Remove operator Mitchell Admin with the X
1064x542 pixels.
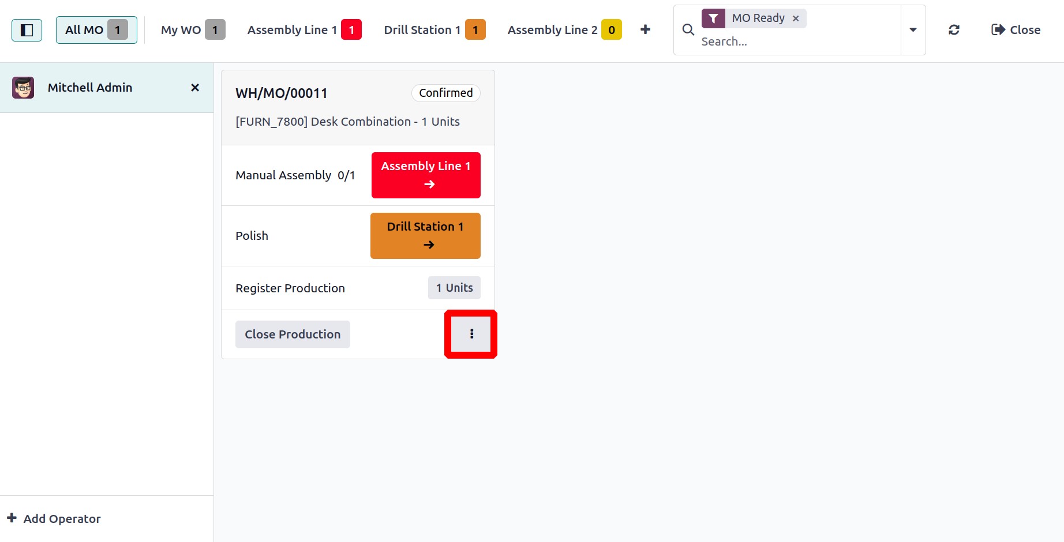coord(195,88)
